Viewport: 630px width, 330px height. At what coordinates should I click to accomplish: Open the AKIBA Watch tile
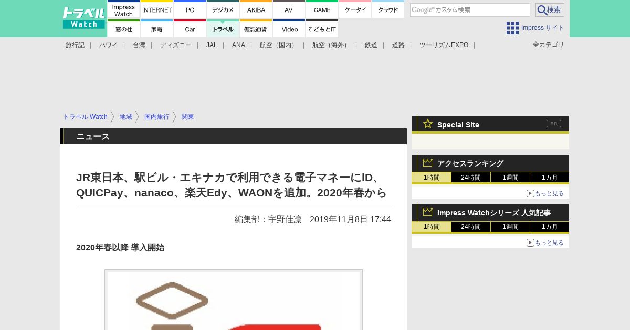point(256,9)
